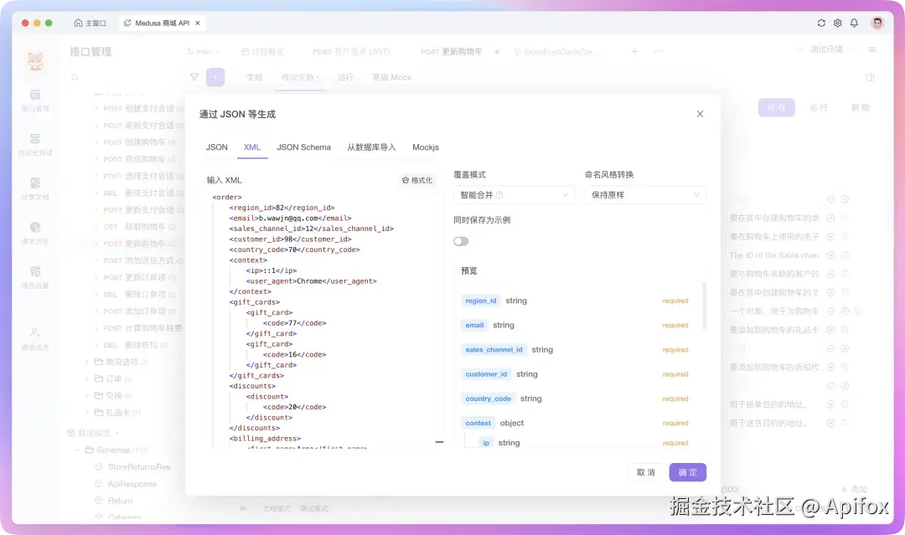Screen dimensions: 905x535
Task: Click 格式化 to format the XML input
Action: (416, 179)
